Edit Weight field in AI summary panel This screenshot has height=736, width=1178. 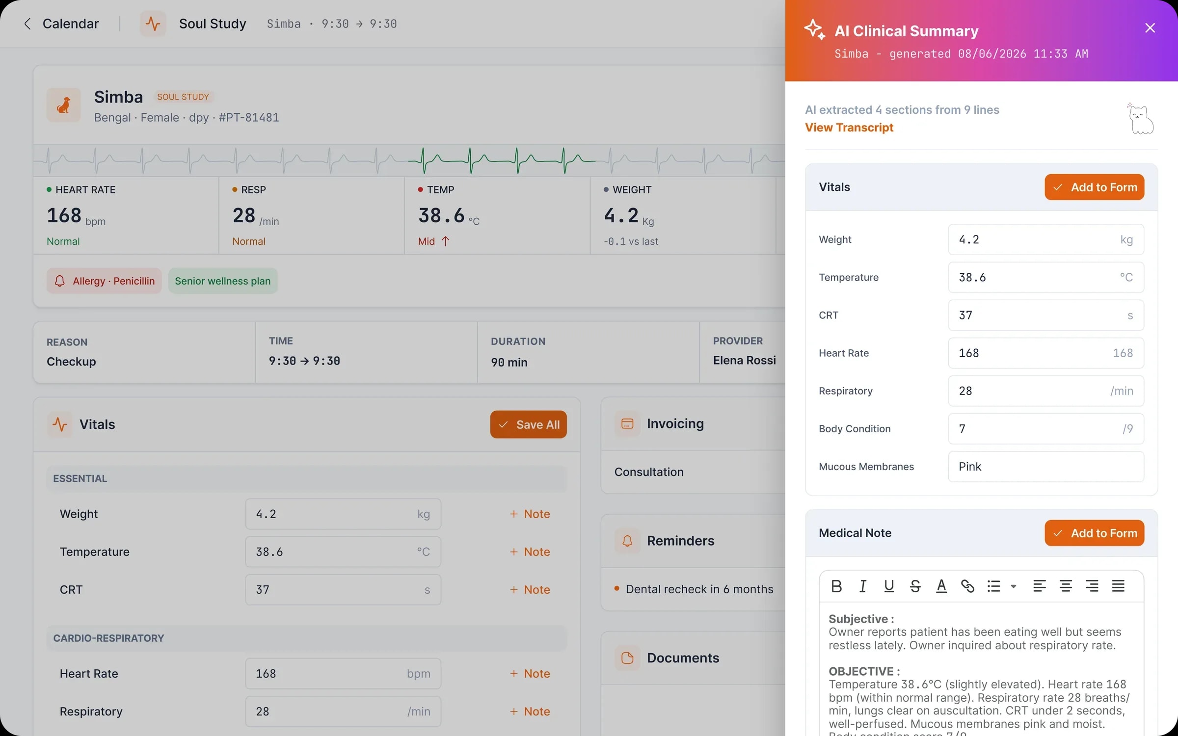tap(1046, 239)
